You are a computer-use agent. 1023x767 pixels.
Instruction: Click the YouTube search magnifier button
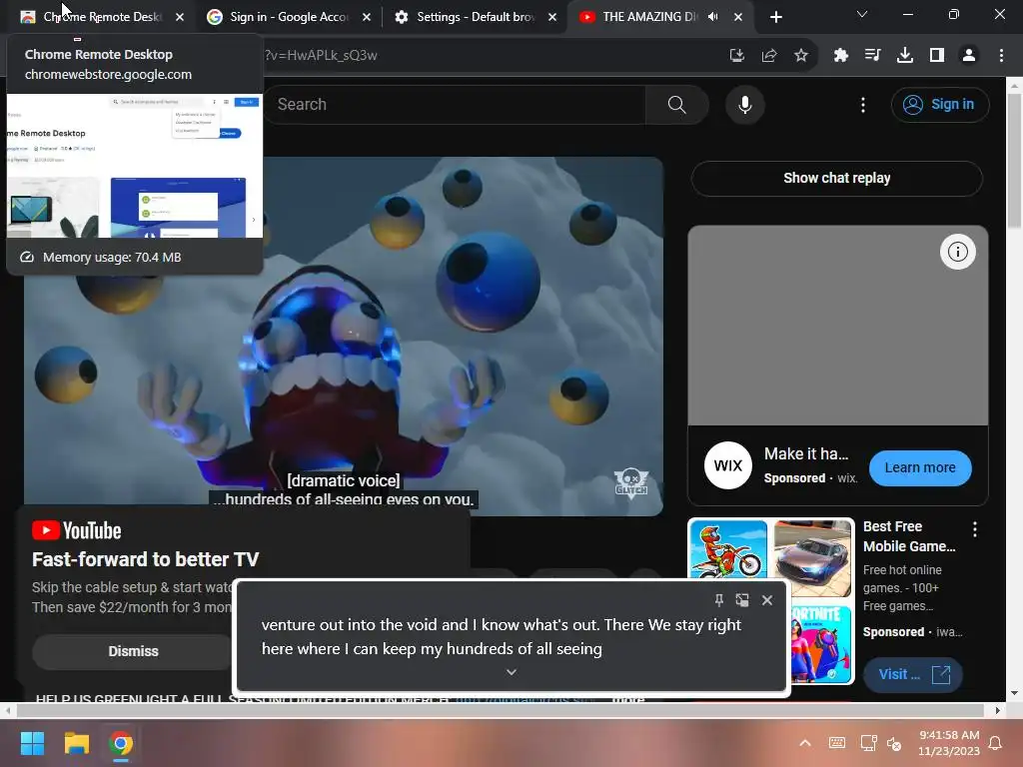(677, 104)
